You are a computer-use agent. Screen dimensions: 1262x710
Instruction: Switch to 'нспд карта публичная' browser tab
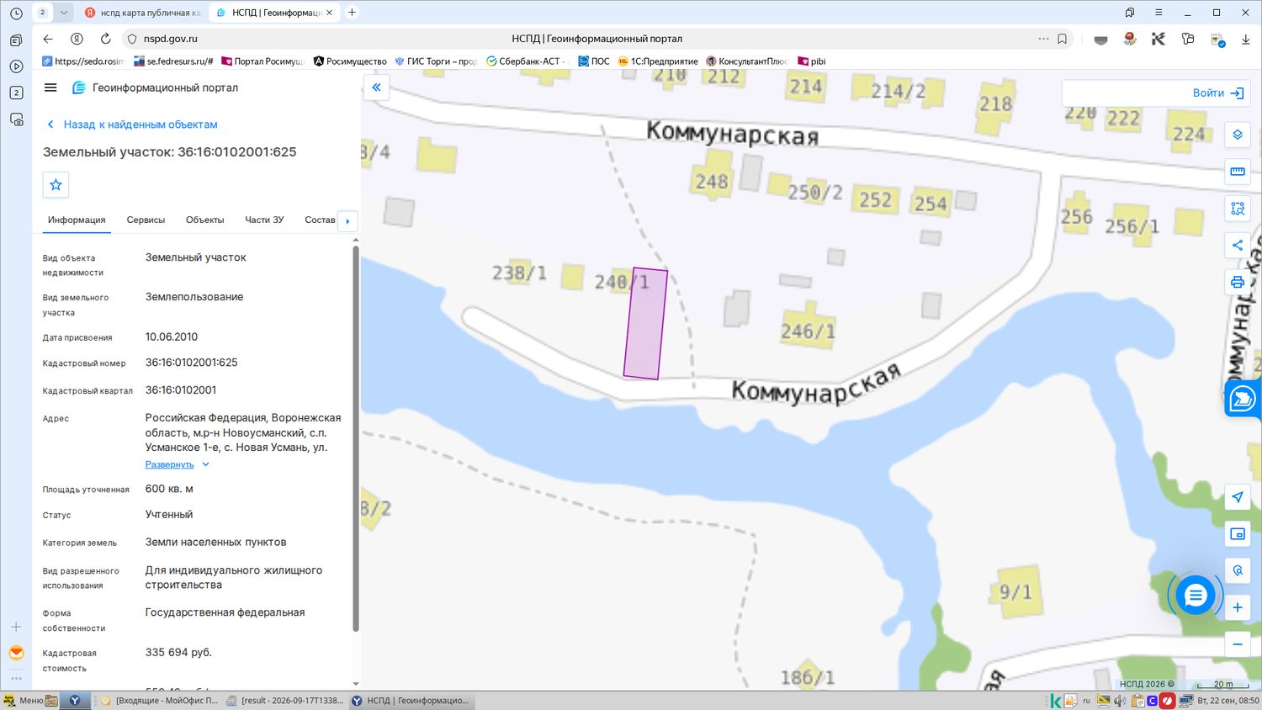click(143, 13)
